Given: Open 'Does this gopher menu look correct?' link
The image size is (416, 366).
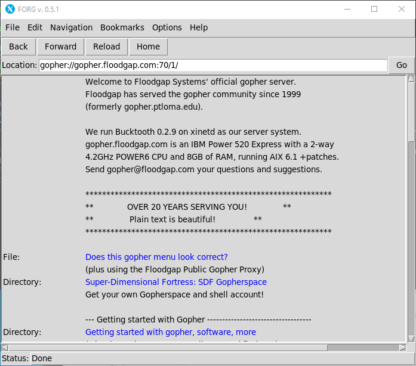Looking at the screenshot, I should tap(156, 257).
